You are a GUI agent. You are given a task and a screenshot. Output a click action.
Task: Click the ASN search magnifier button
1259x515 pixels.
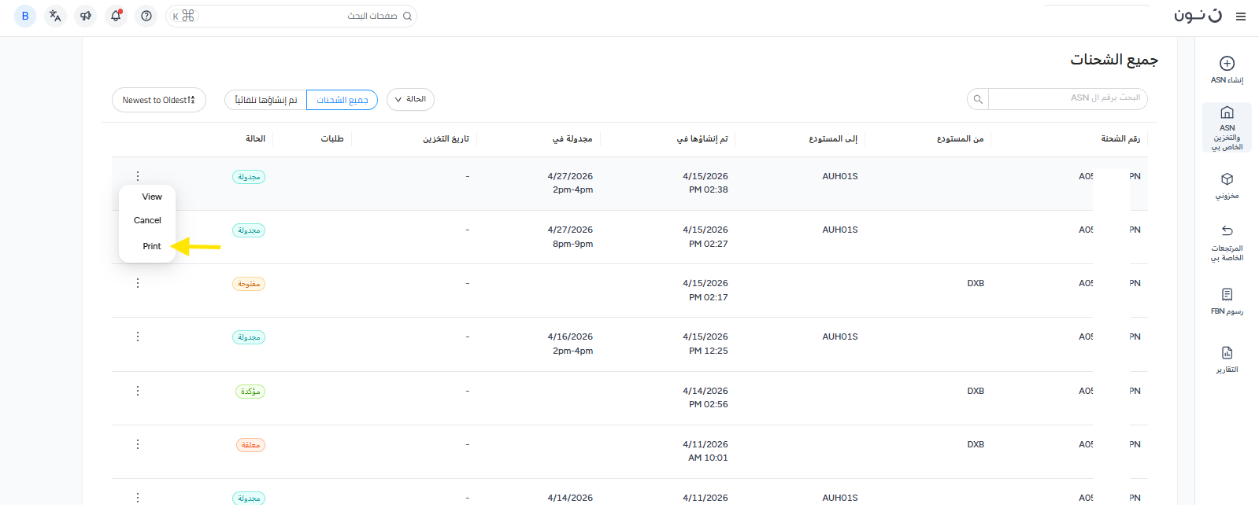(978, 99)
